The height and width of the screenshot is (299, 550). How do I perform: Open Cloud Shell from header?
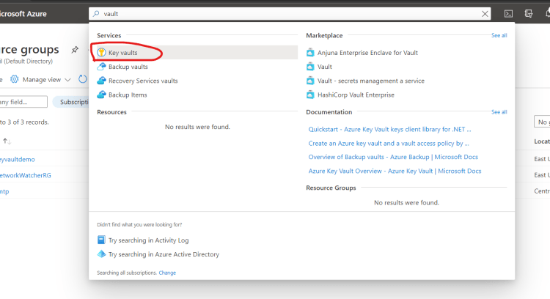(508, 14)
